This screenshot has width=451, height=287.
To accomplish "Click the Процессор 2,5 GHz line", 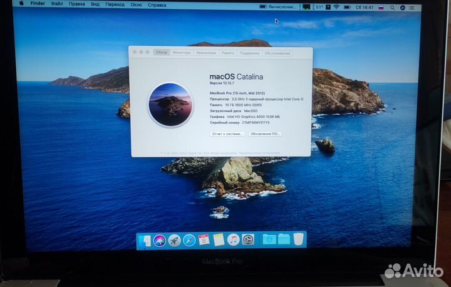I will [256, 99].
